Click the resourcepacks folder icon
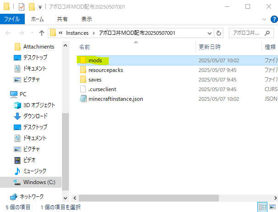The width and height of the screenshot is (278, 212). click(x=83, y=70)
